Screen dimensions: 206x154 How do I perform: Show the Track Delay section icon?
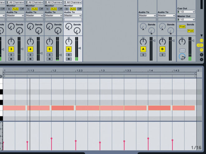pos(201,55)
